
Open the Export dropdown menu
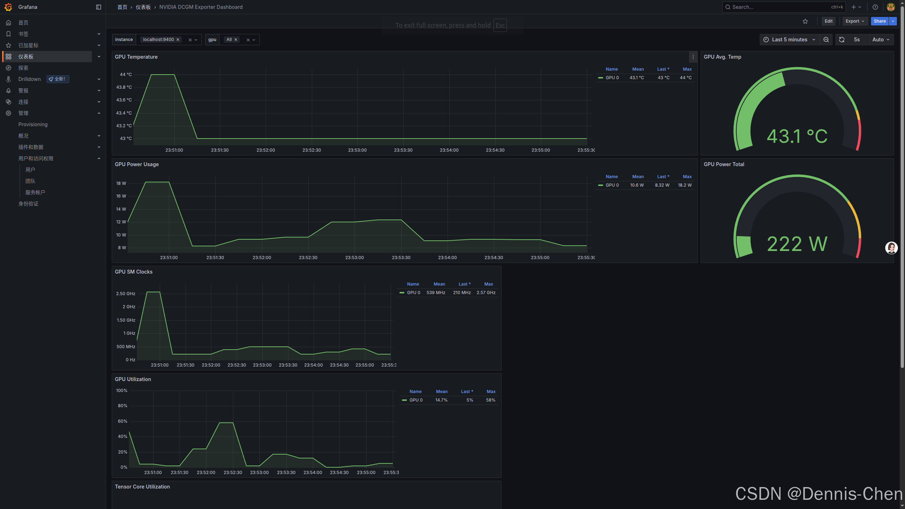tap(855, 21)
